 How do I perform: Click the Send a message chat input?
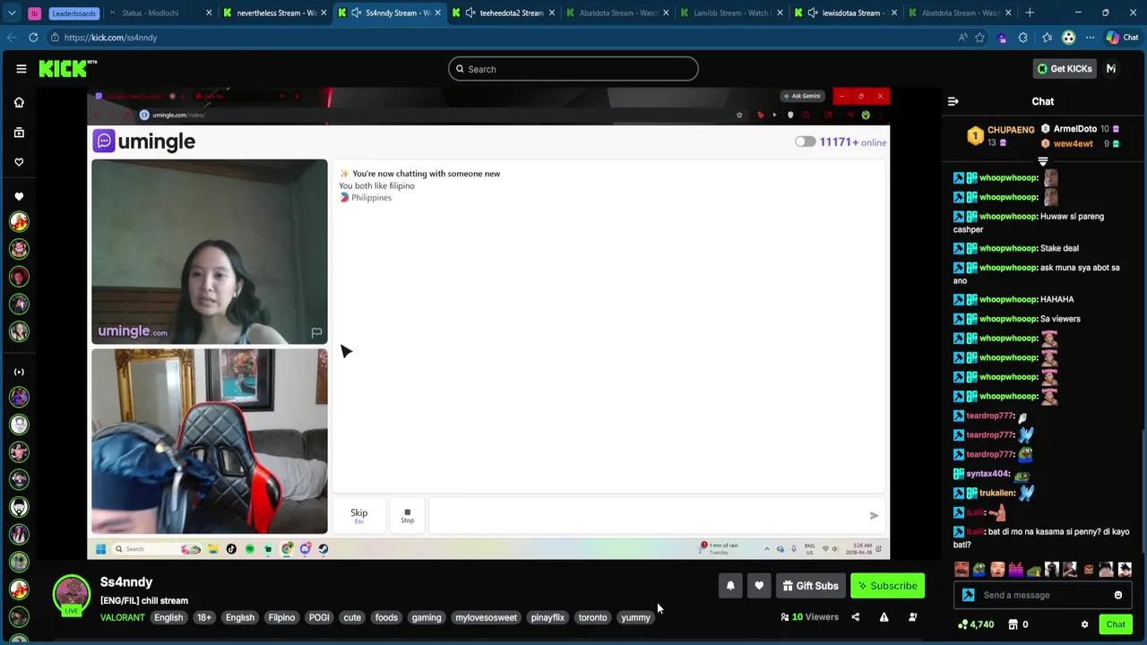[1042, 595]
